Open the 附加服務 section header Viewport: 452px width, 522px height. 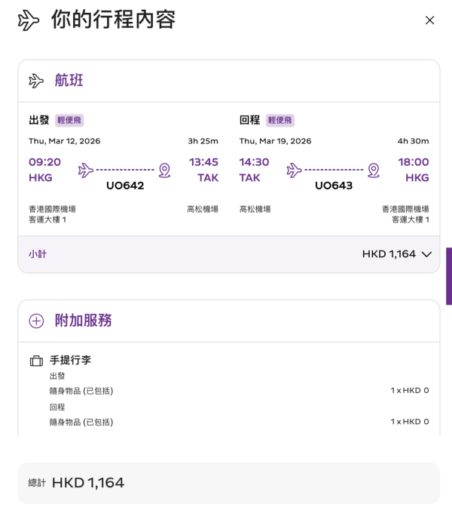(x=83, y=321)
